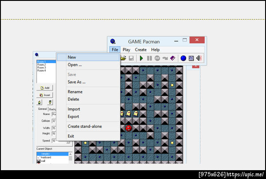Click room editor window title icon
Viewport: 266px width, 179px height.
37,54
